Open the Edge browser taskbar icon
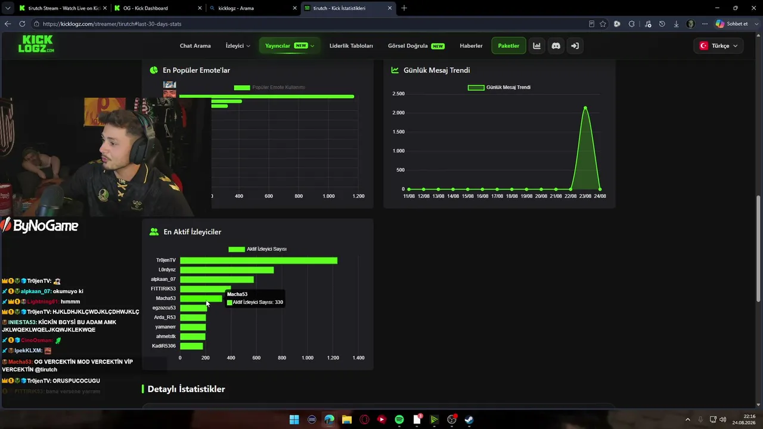 329,419
